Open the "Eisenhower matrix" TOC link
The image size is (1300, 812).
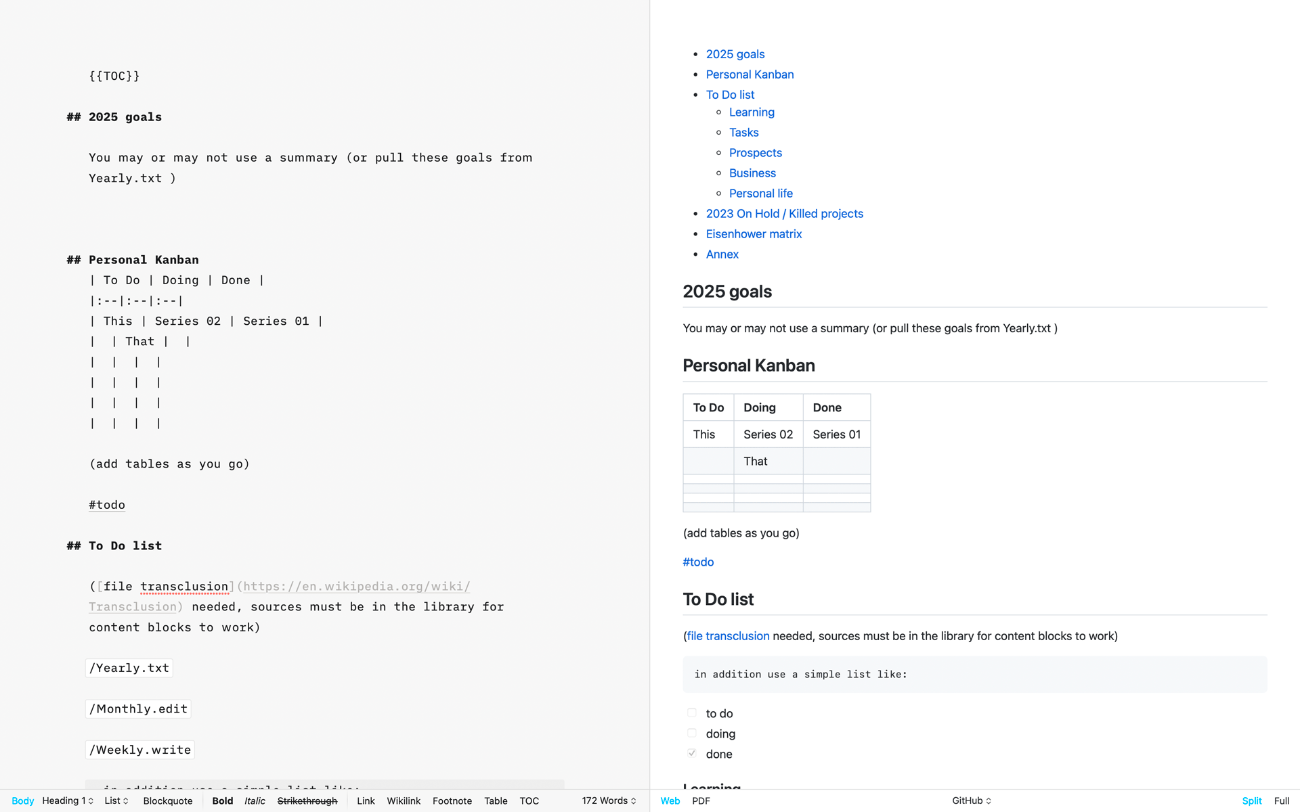coord(754,233)
